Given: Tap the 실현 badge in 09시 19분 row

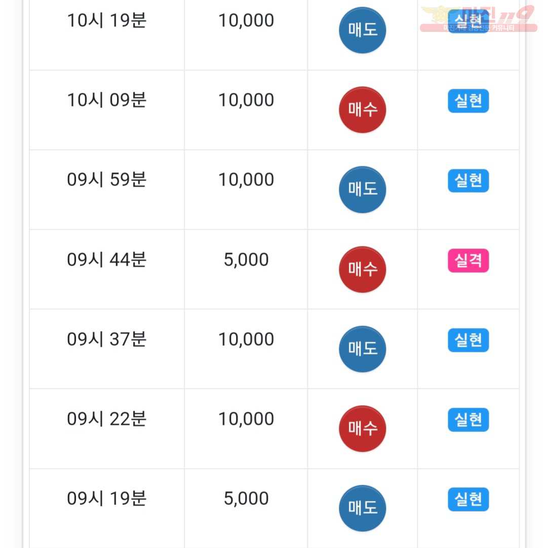Looking at the screenshot, I should [x=468, y=499].
